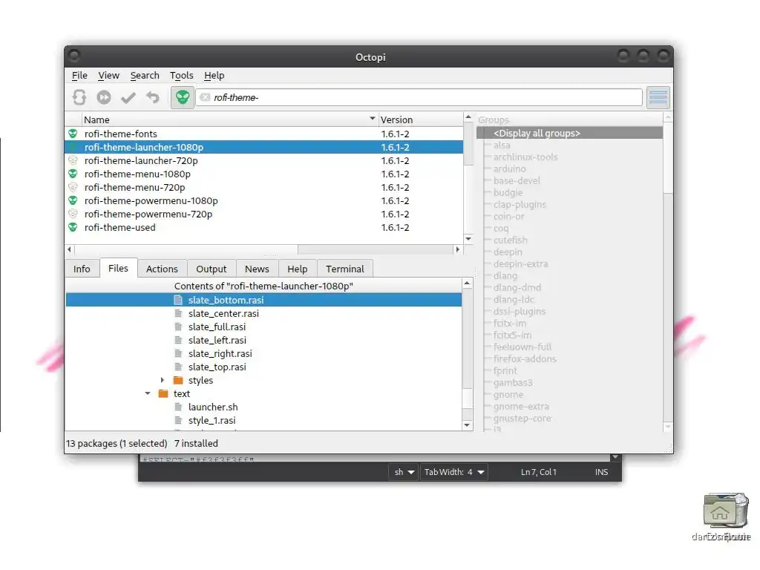This screenshot has width=760, height=570.
Task: Click package list horizontal scrollbar left arrow
Action: click(69, 249)
